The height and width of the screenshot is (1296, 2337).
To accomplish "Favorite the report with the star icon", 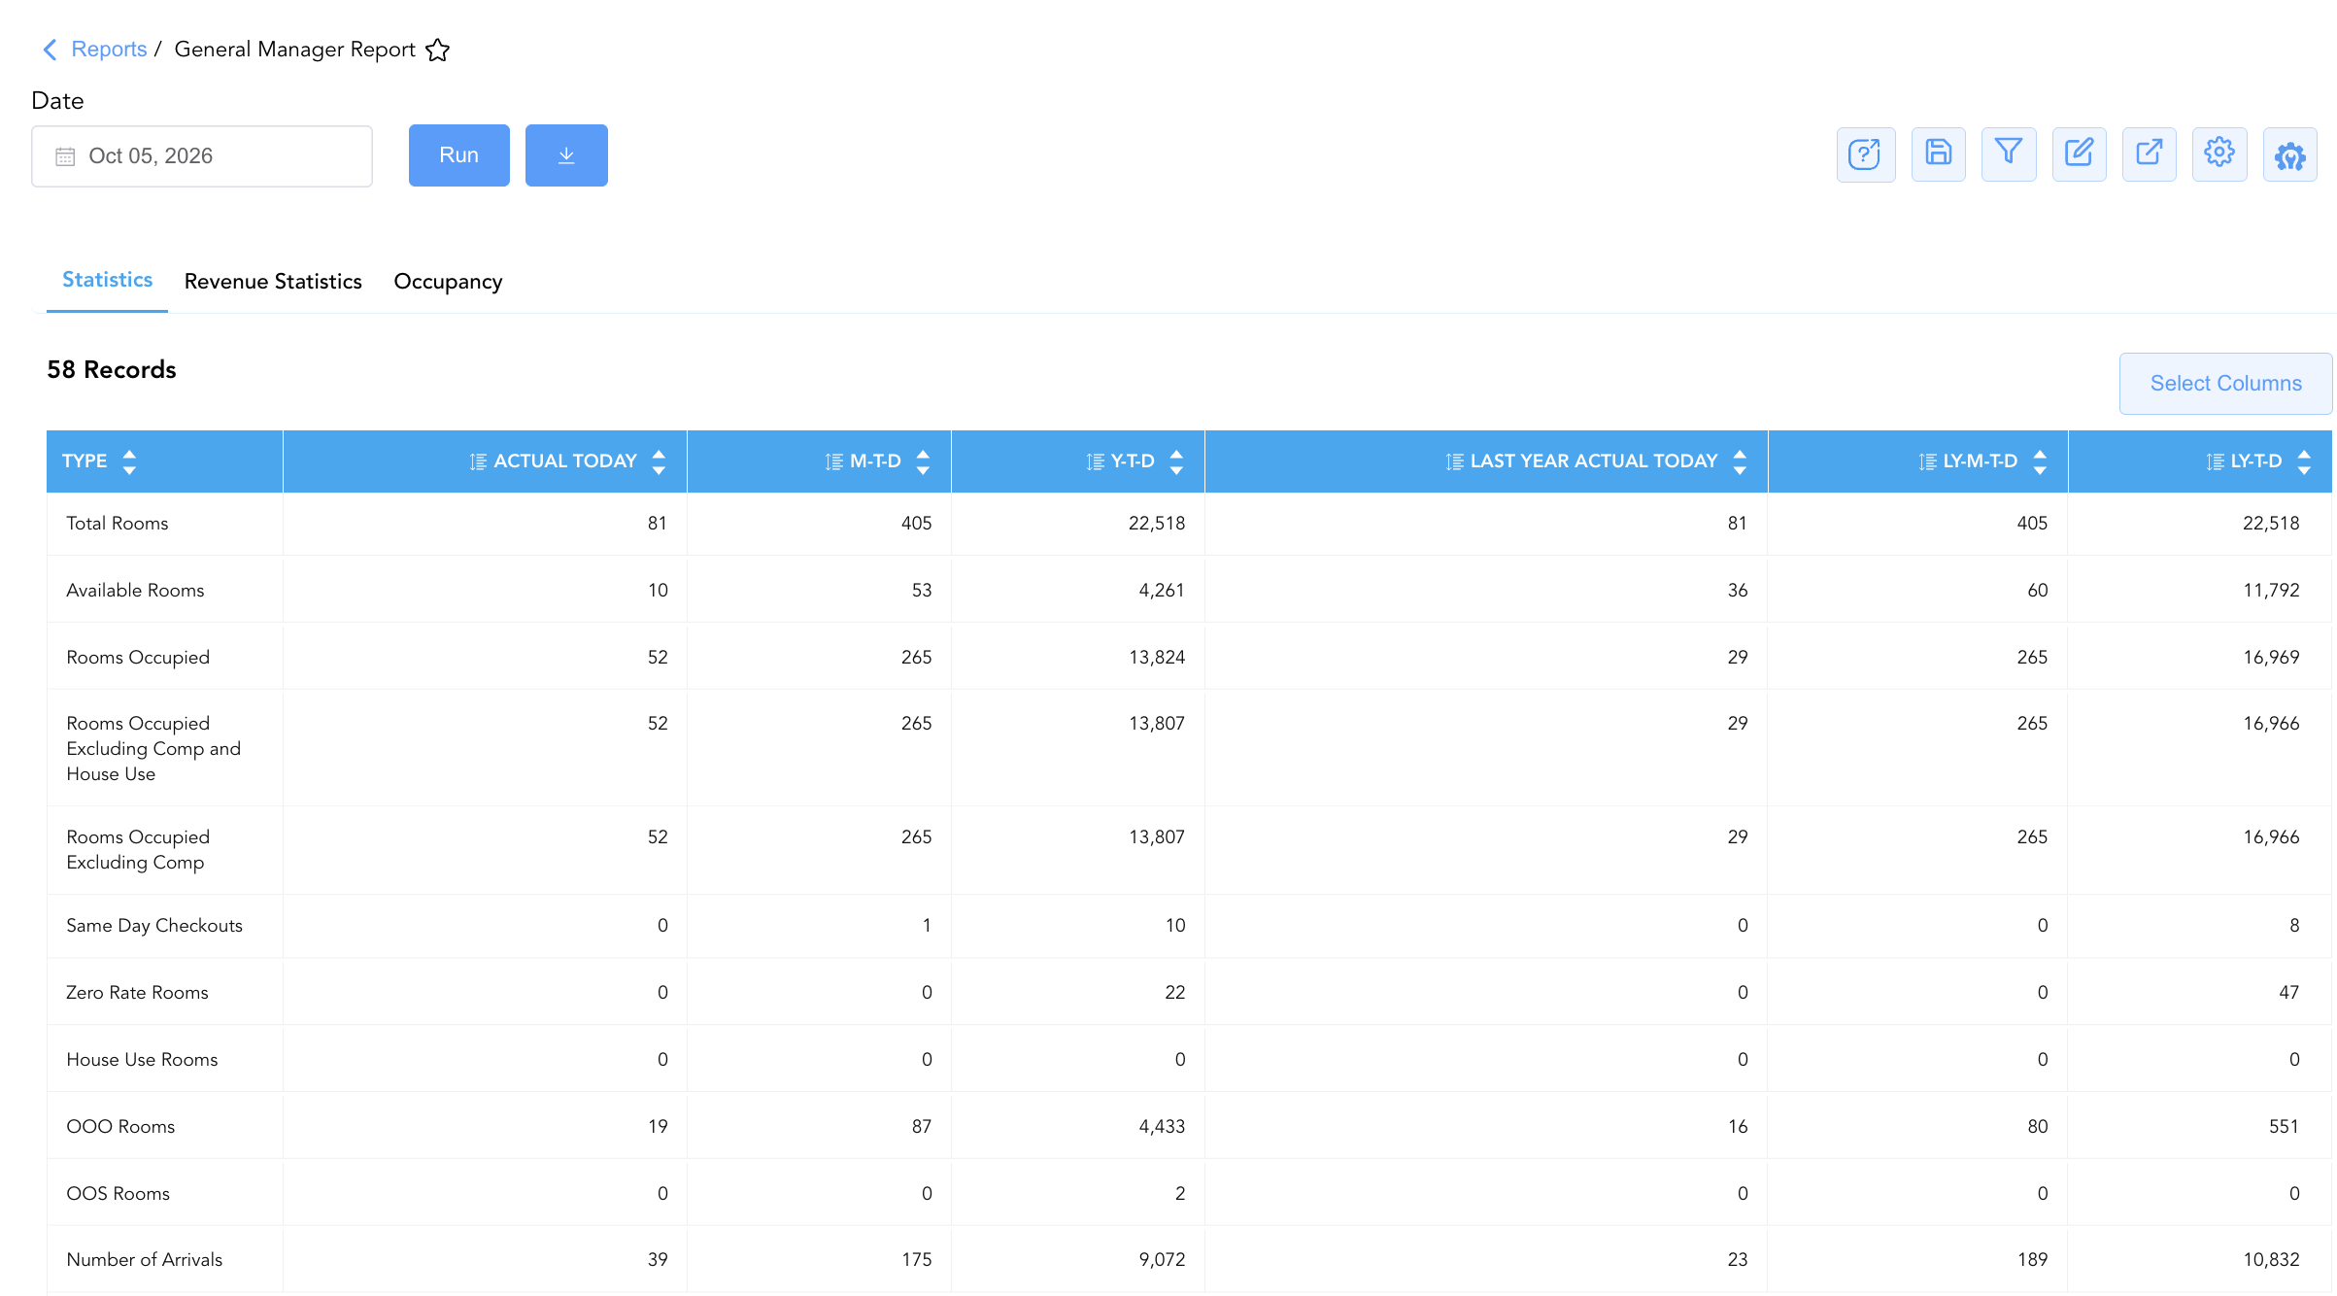I will pos(438,50).
